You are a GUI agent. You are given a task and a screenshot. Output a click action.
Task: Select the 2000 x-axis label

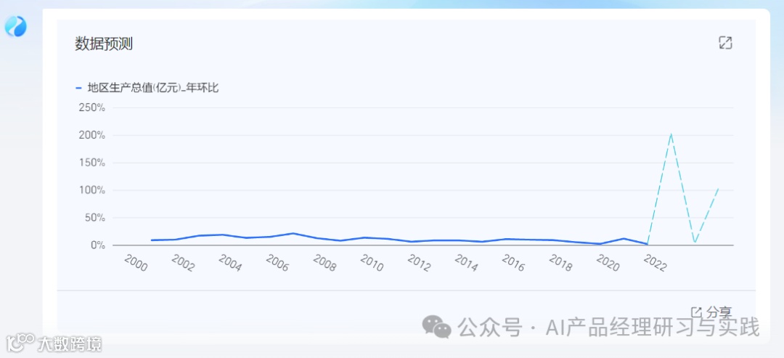[x=135, y=263]
